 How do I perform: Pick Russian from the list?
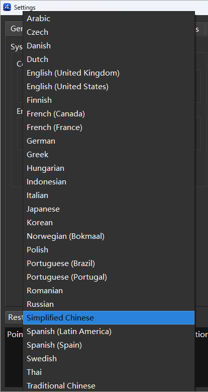(109, 304)
